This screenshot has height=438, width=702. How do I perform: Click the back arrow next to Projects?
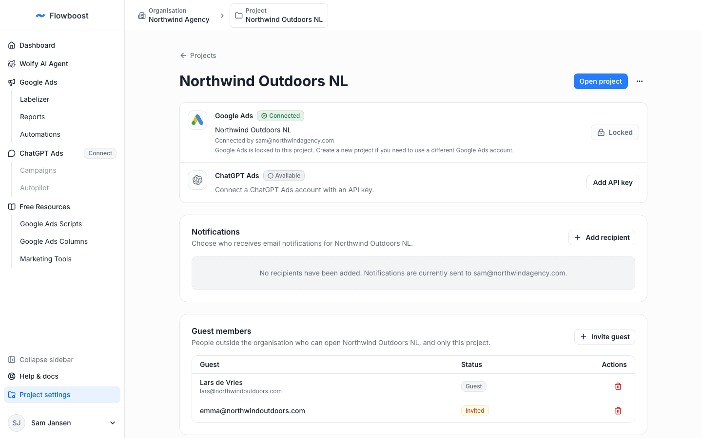tap(183, 55)
